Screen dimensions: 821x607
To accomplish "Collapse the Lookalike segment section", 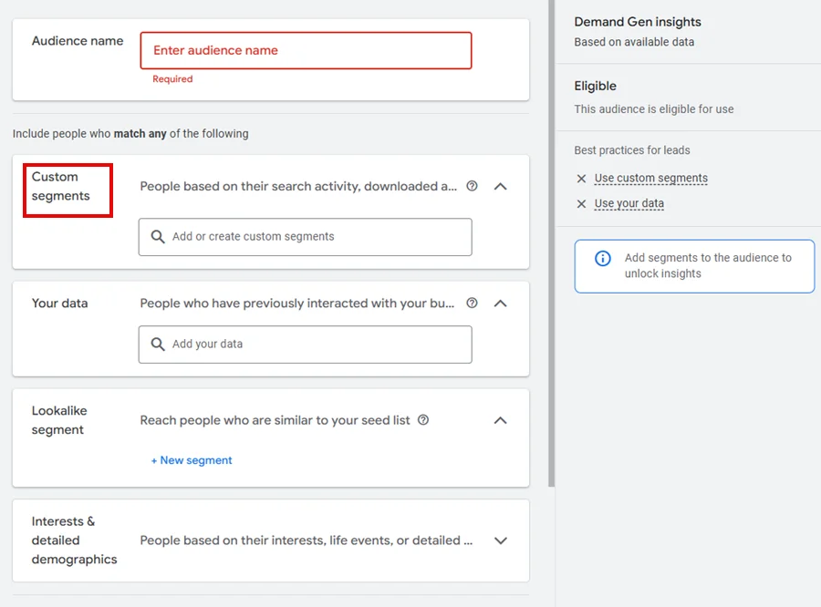I will [500, 420].
